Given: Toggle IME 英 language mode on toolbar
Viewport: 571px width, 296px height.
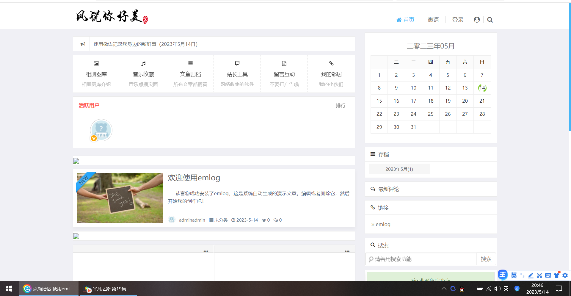Looking at the screenshot, I should click(514, 275).
